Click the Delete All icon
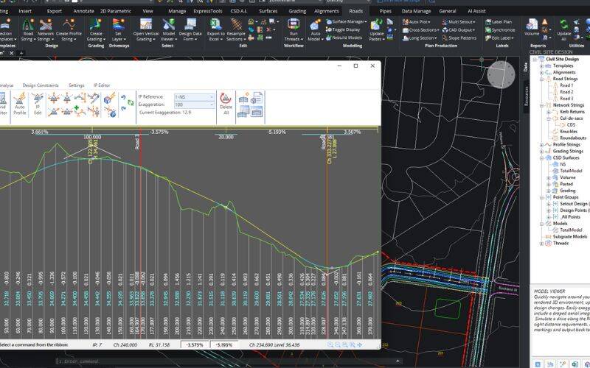The width and height of the screenshot is (590, 368). tap(226, 99)
